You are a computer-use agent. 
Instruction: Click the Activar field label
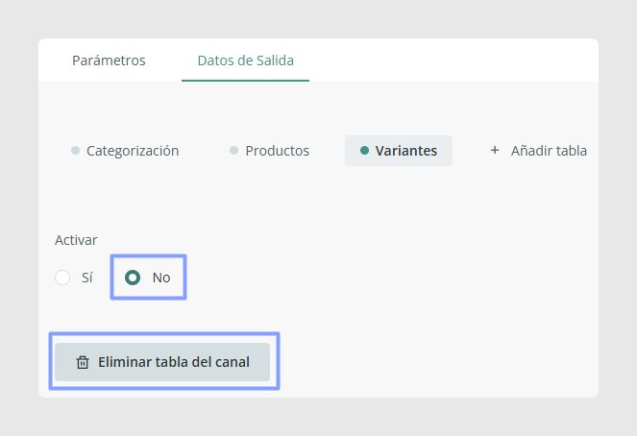[x=76, y=240]
